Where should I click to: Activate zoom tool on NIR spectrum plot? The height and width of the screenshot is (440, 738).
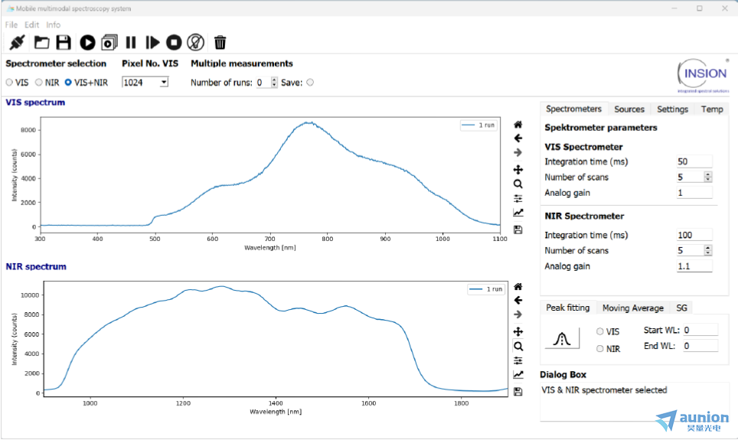click(x=518, y=346)
